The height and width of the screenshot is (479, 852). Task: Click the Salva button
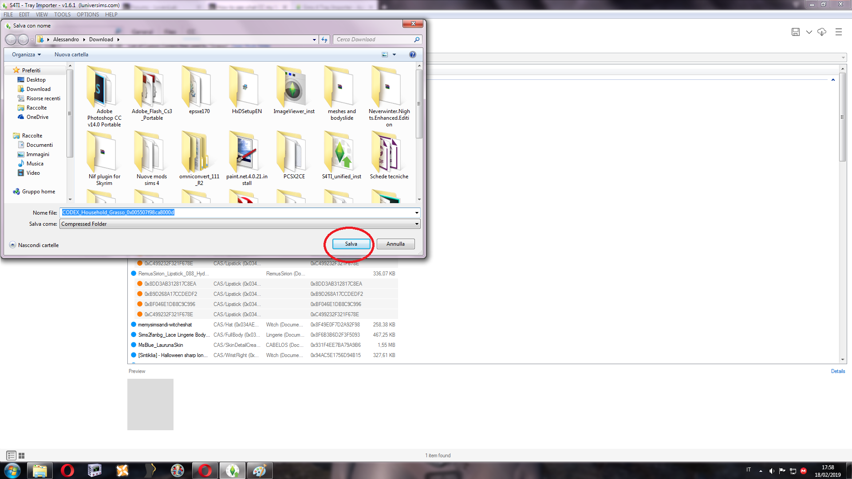coord(351,243)
